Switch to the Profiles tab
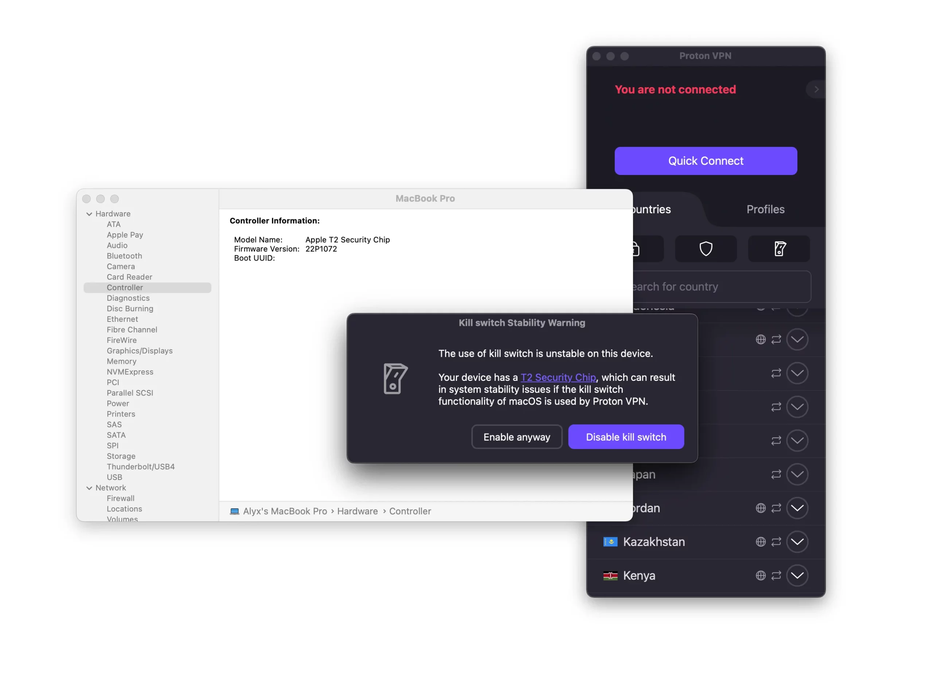This screenshot has height=683, width=933. [x=766, y=209]
